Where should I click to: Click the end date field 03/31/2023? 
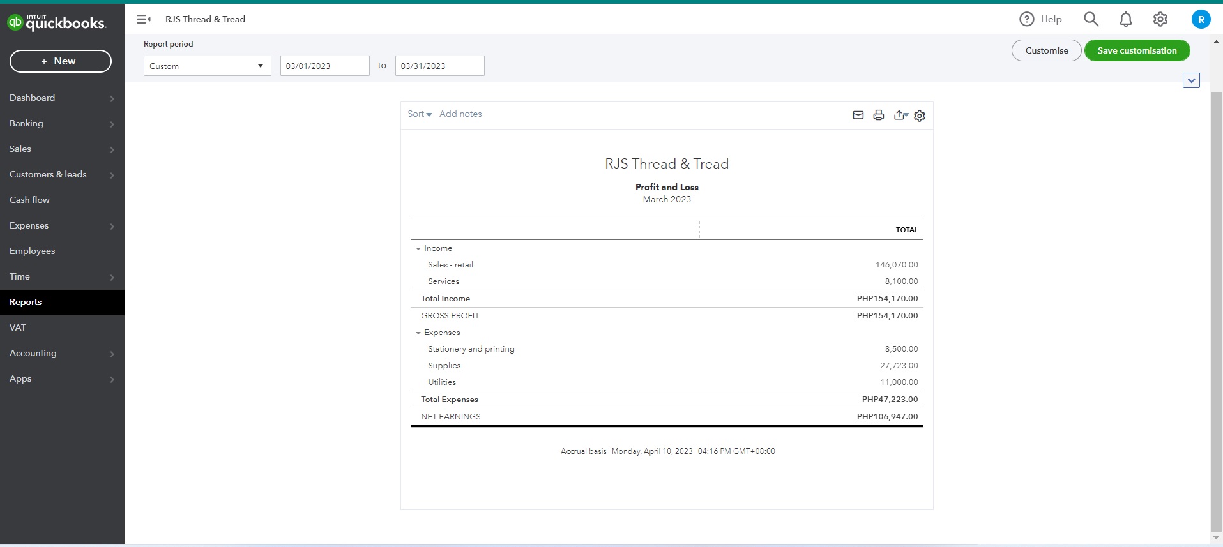(439, 66)
